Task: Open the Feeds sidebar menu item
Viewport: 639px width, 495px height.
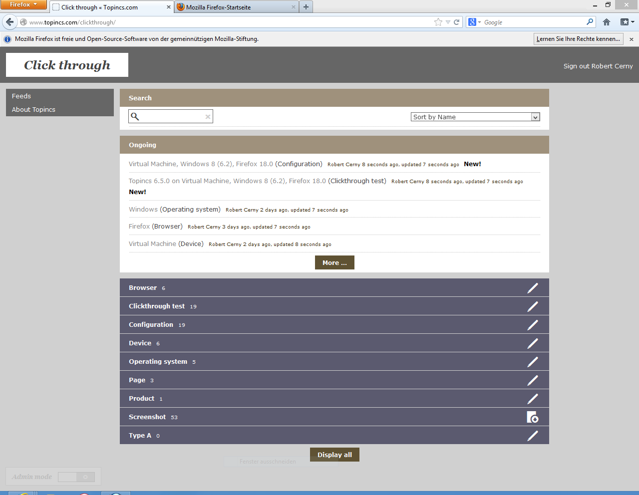Action: coord(21,96)
